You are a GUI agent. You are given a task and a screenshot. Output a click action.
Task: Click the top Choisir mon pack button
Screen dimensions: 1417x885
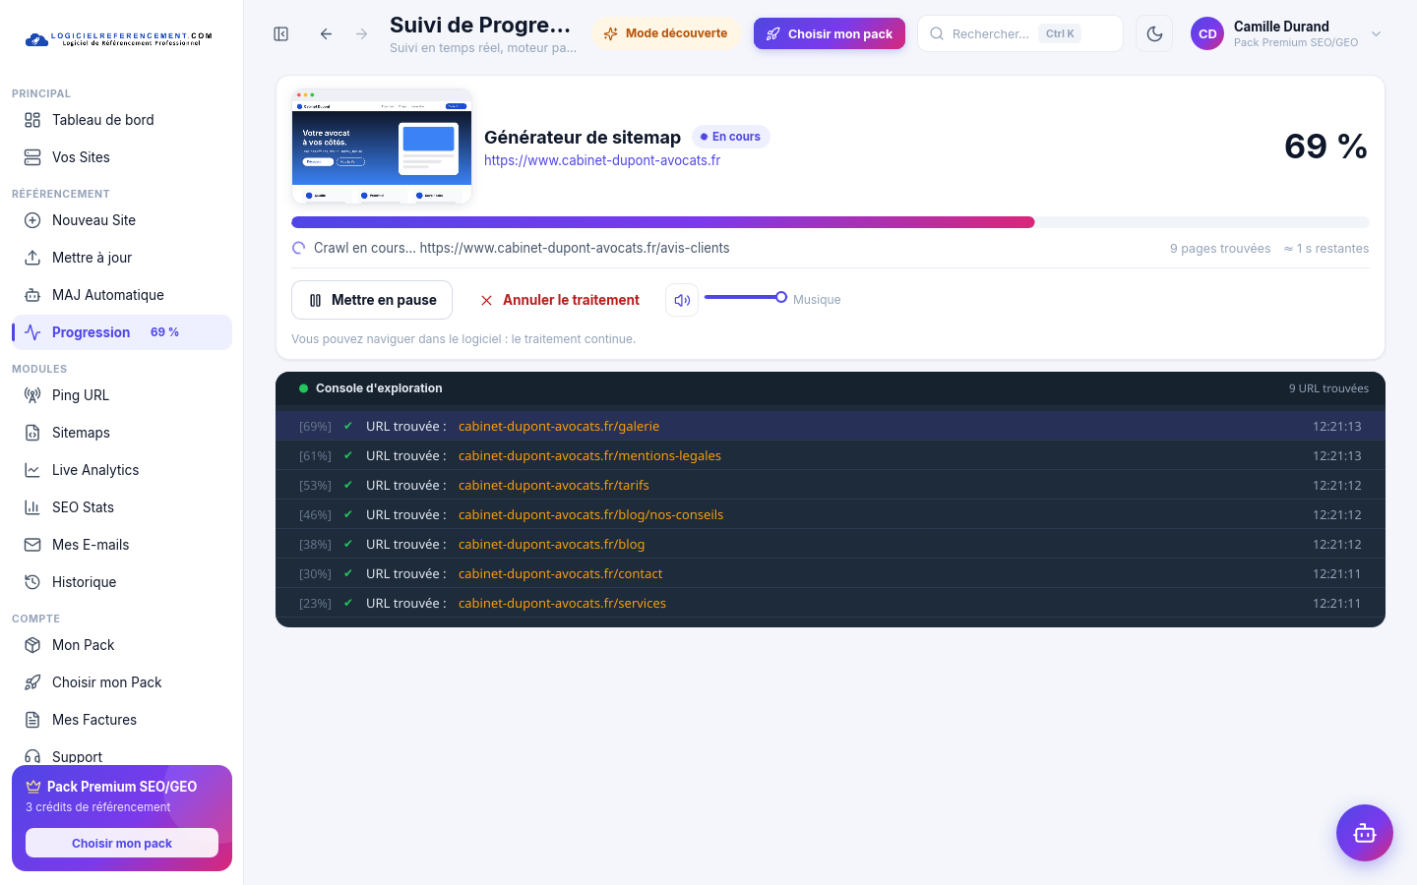[x=830, y=33]
